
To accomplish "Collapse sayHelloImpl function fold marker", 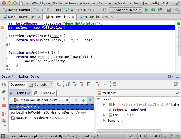I will (7, 36).
